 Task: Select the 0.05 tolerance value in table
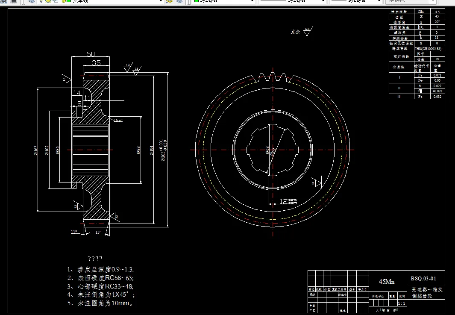tap(437, 80)
